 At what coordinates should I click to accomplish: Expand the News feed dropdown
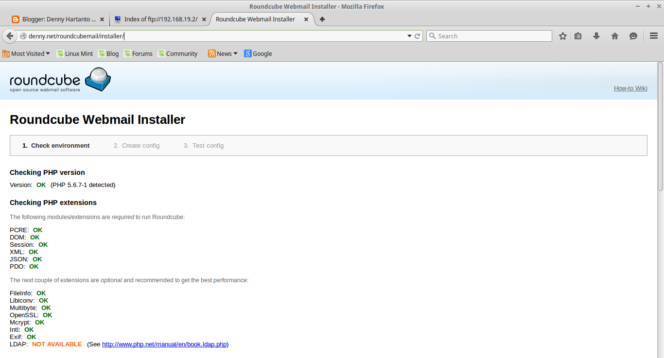[x=223, y=53]
